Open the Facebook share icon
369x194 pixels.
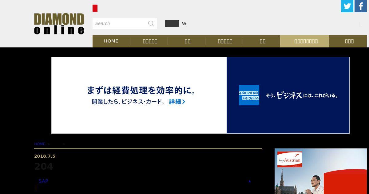click(361, 6)
